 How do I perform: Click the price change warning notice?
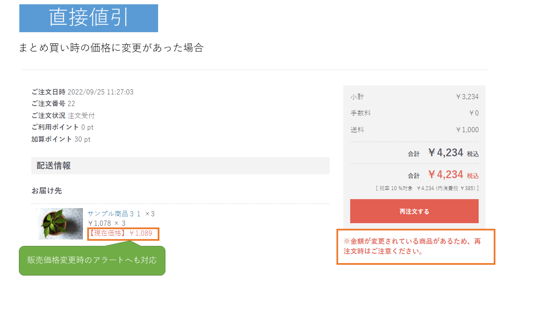pyautogui.click(x=415, y=246)
